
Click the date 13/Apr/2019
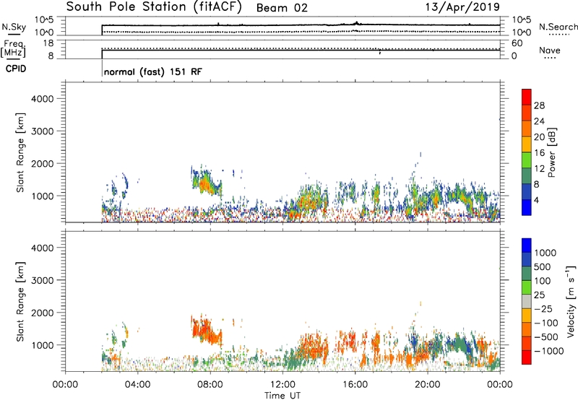(x=462, y=6)
